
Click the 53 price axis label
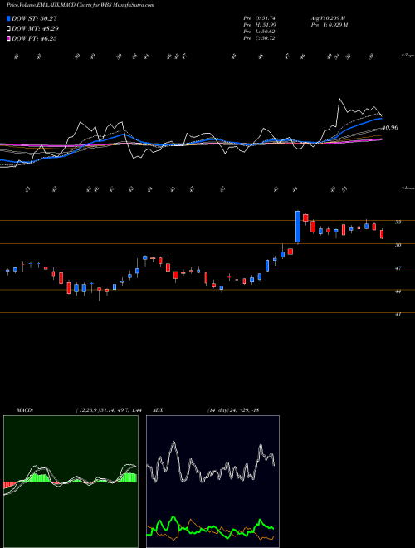(x=398, y=222)
